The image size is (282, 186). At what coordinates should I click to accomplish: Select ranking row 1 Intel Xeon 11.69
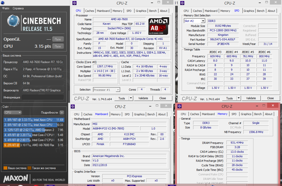[34, 120]
